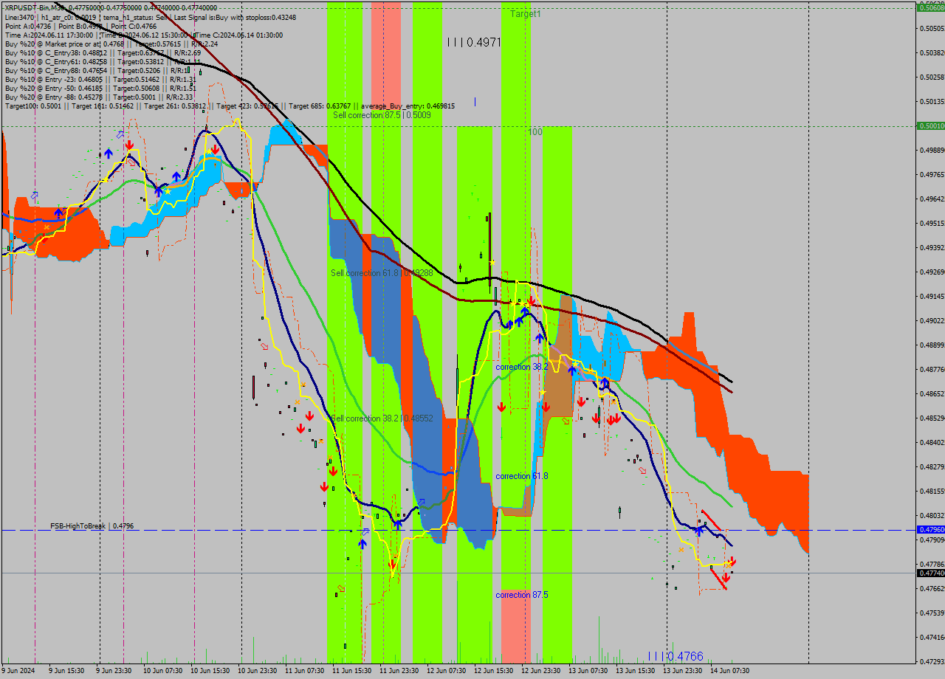Select the '| | | 0.4971' Point B label
The width and height of the screenshot is (945, 679).
(x=474, y=42)
